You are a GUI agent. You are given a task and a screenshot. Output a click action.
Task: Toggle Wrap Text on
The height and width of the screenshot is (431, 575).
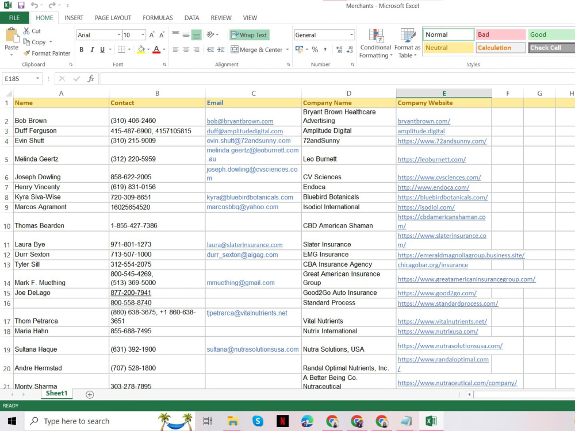click(x=250, y=35)
